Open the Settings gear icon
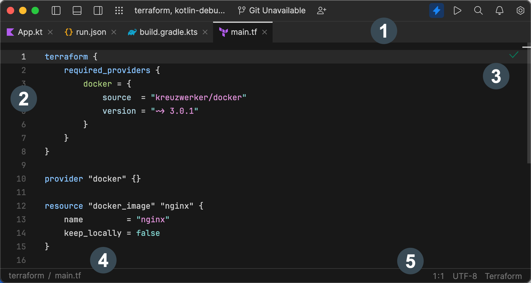This screenshot has height=283, width=531. pyautogui.click(x=520, y=10)
